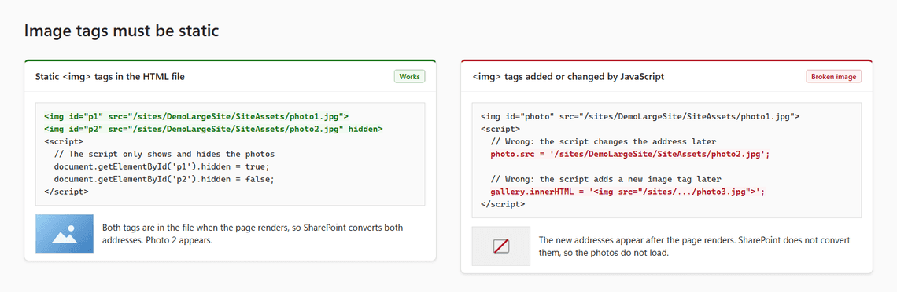This screenshot has height=292, width=897.
Task: Click the green code line with id="p1"
Action: [196, 115]
